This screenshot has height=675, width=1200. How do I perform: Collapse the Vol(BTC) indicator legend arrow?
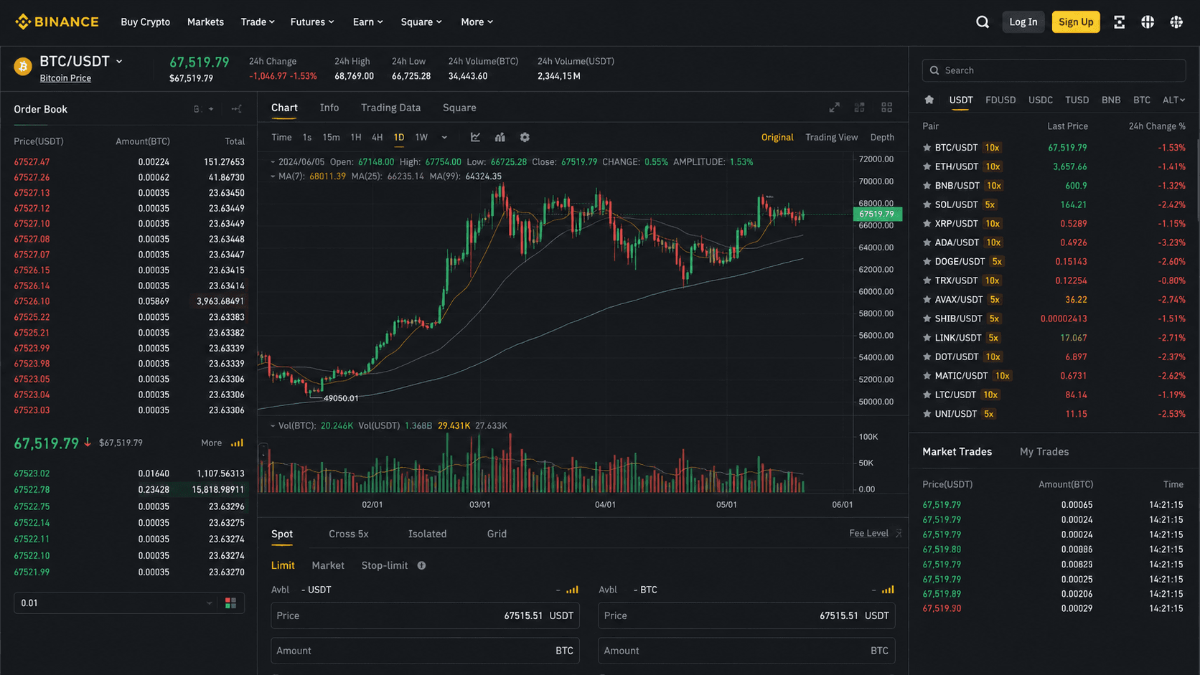pyautogui.click(x=273, y=426)
